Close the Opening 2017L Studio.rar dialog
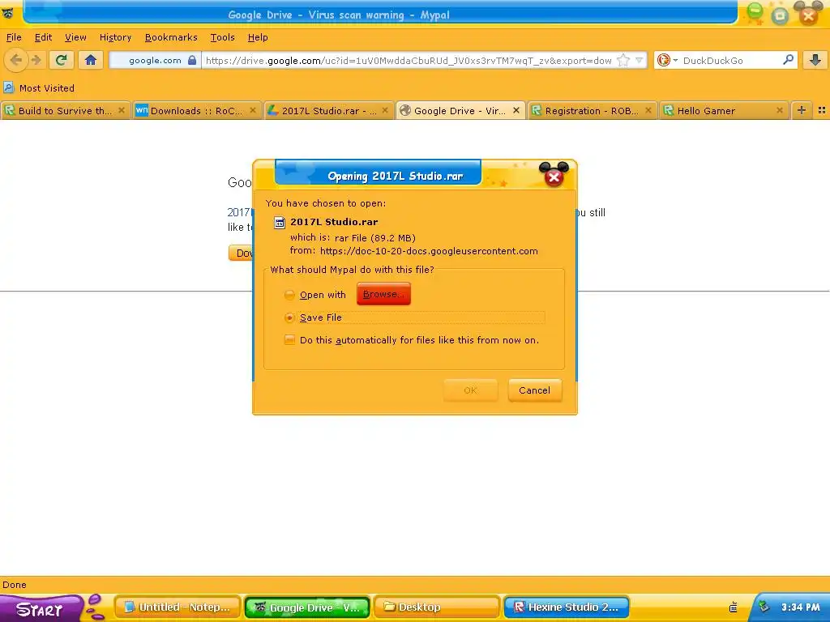830x622 pixels. (554, 177)
